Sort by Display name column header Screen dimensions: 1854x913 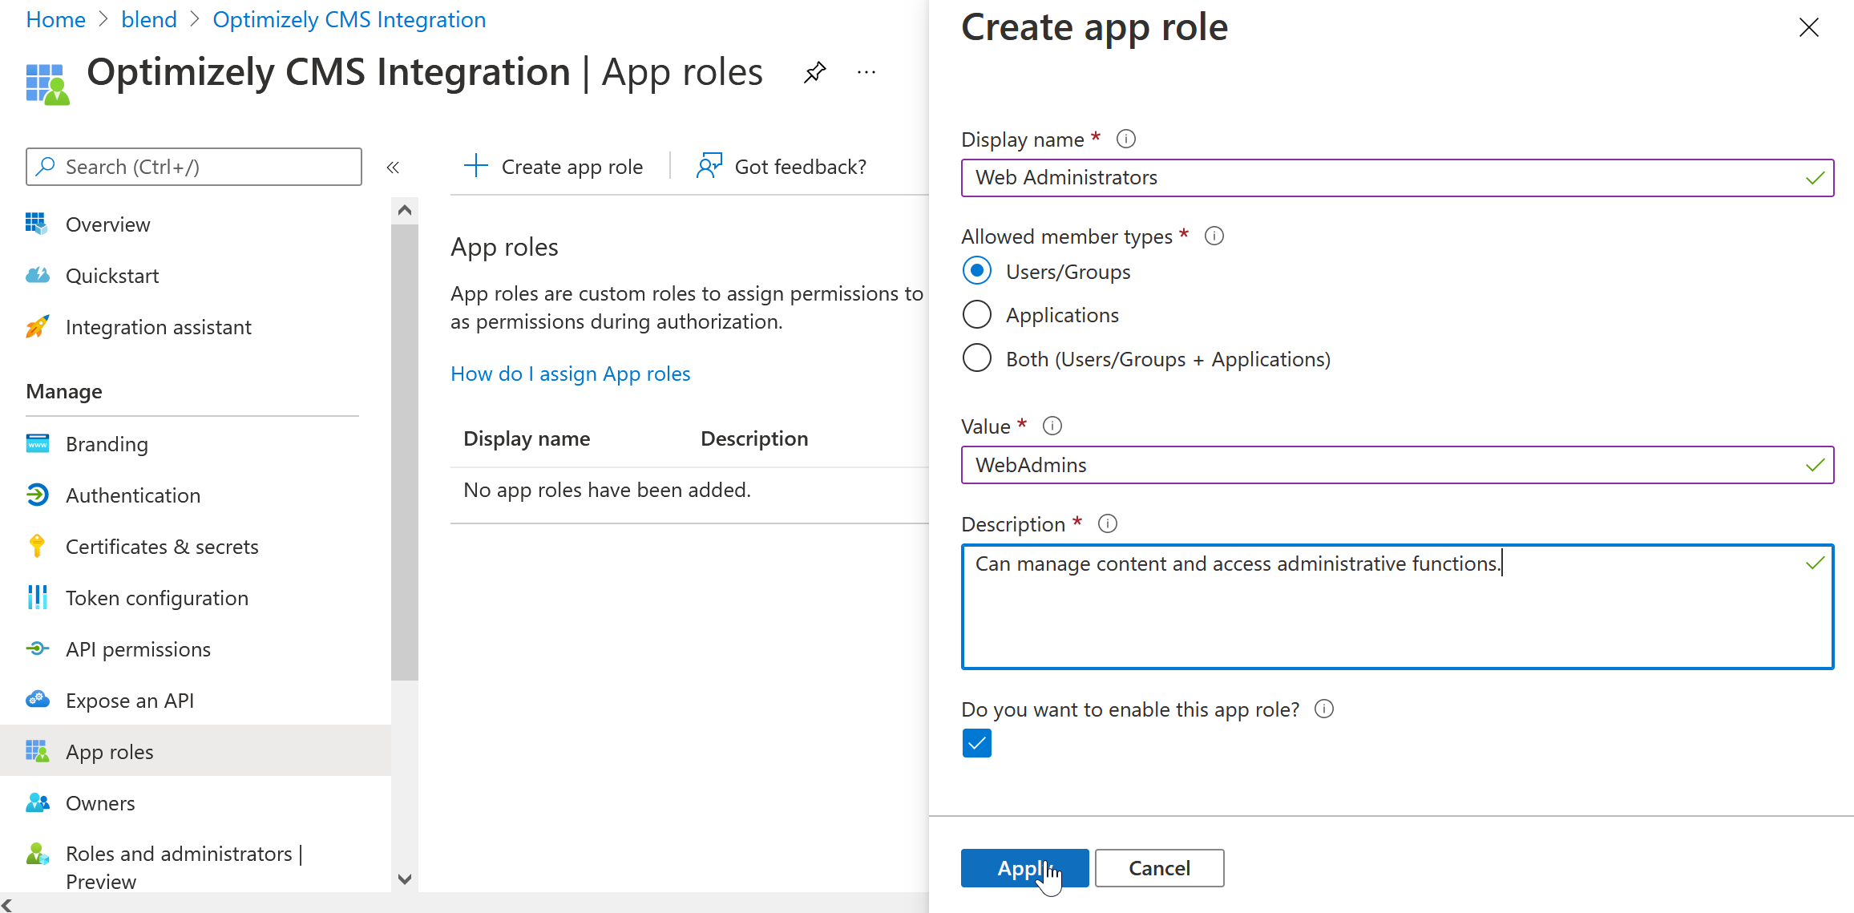[x=527, y=438]
